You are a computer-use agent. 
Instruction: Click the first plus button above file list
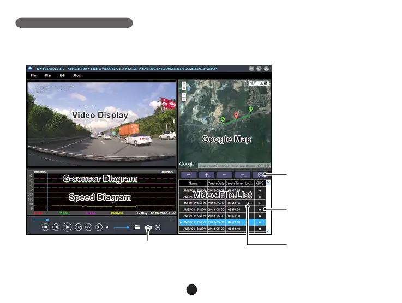coord(189,175)
